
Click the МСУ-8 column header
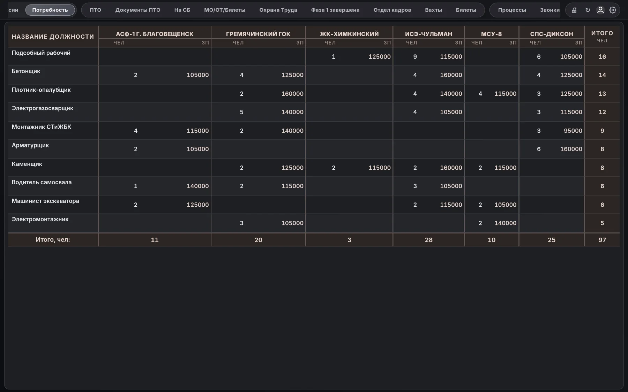pyautogui.click(x=491, y=34)
